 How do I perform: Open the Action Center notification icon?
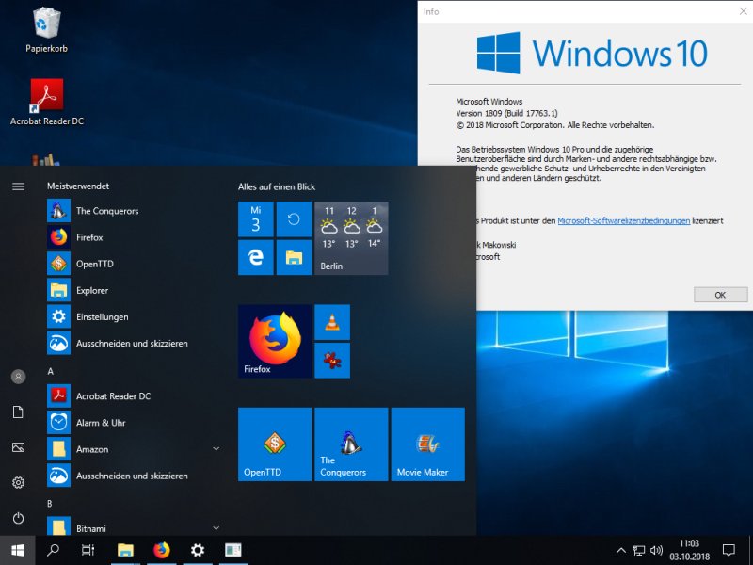729,550
